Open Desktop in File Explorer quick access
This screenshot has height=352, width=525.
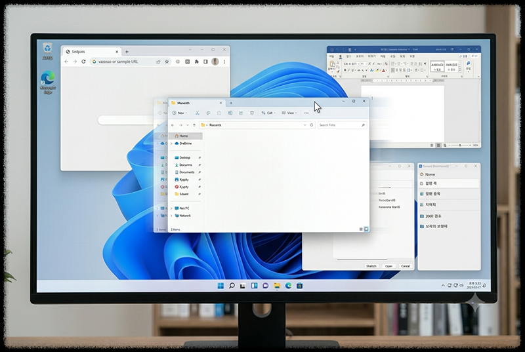186,157
